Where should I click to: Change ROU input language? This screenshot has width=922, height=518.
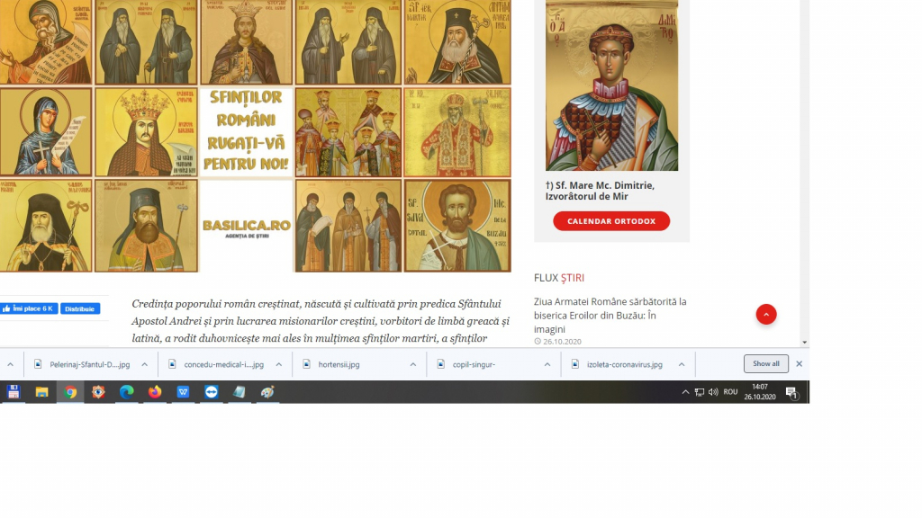pos(730,392)
